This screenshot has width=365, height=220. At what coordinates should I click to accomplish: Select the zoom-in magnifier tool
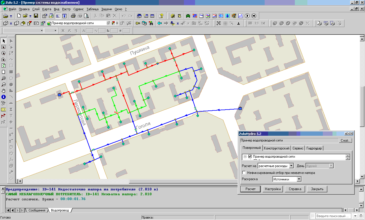point(4,78)
